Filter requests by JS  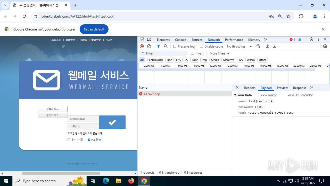click(186, 60)
